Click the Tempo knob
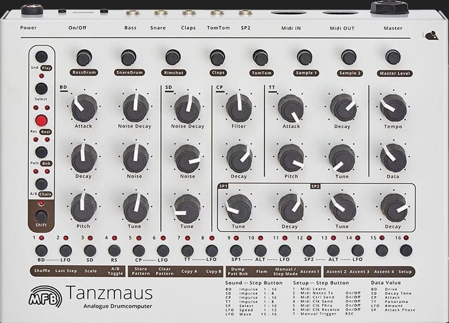The width and height of the screenshot is (449, 323). click(x=393, y=108)
